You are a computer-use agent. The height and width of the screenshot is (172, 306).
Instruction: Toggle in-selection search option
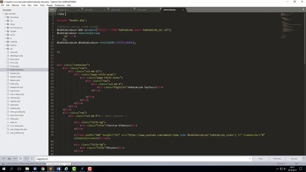pyautogui.click(x=26, y=159)
